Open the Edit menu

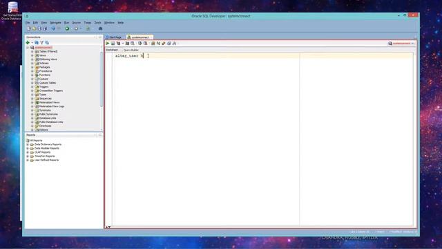tap(35, 23)
